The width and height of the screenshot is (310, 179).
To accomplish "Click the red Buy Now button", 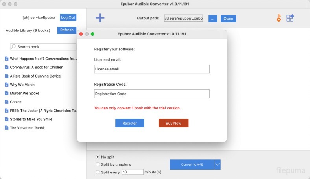I will pos(173,123).
